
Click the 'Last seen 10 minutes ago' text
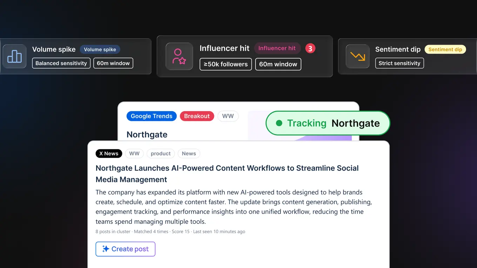point(219,232)
